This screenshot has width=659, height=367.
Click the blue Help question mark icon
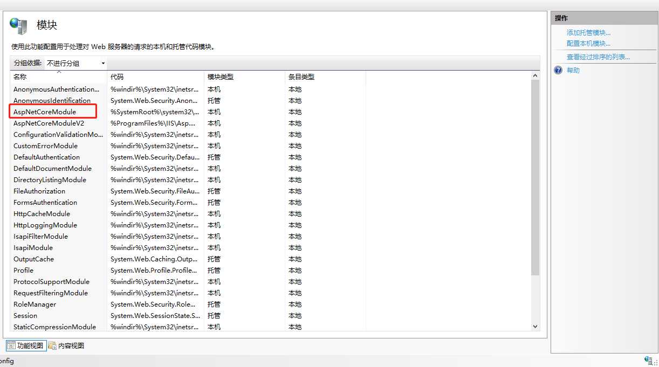tap(558, 70)
